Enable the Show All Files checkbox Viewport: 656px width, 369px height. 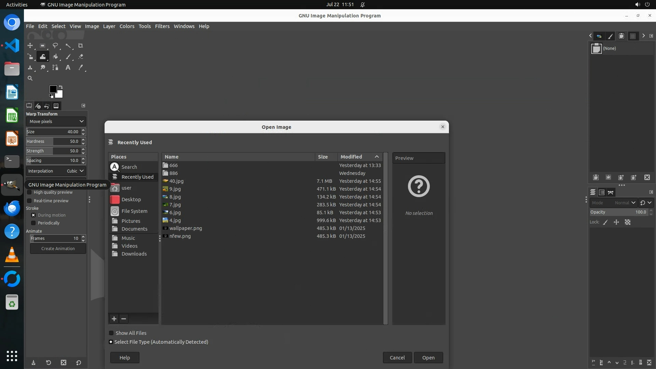click(111, 333)
